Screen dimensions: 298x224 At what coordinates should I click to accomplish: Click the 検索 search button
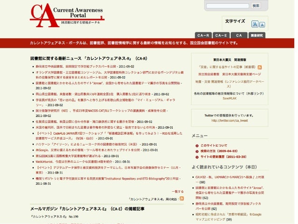pyautogui.click(x=256, y=6)
